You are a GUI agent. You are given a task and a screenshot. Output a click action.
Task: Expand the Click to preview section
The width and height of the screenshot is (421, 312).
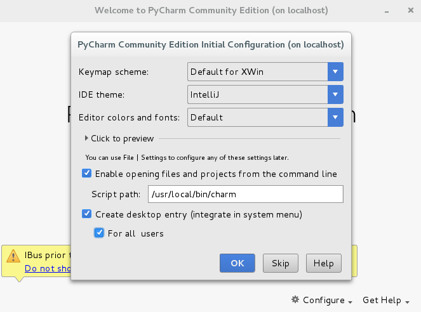(x=119, y=138)
